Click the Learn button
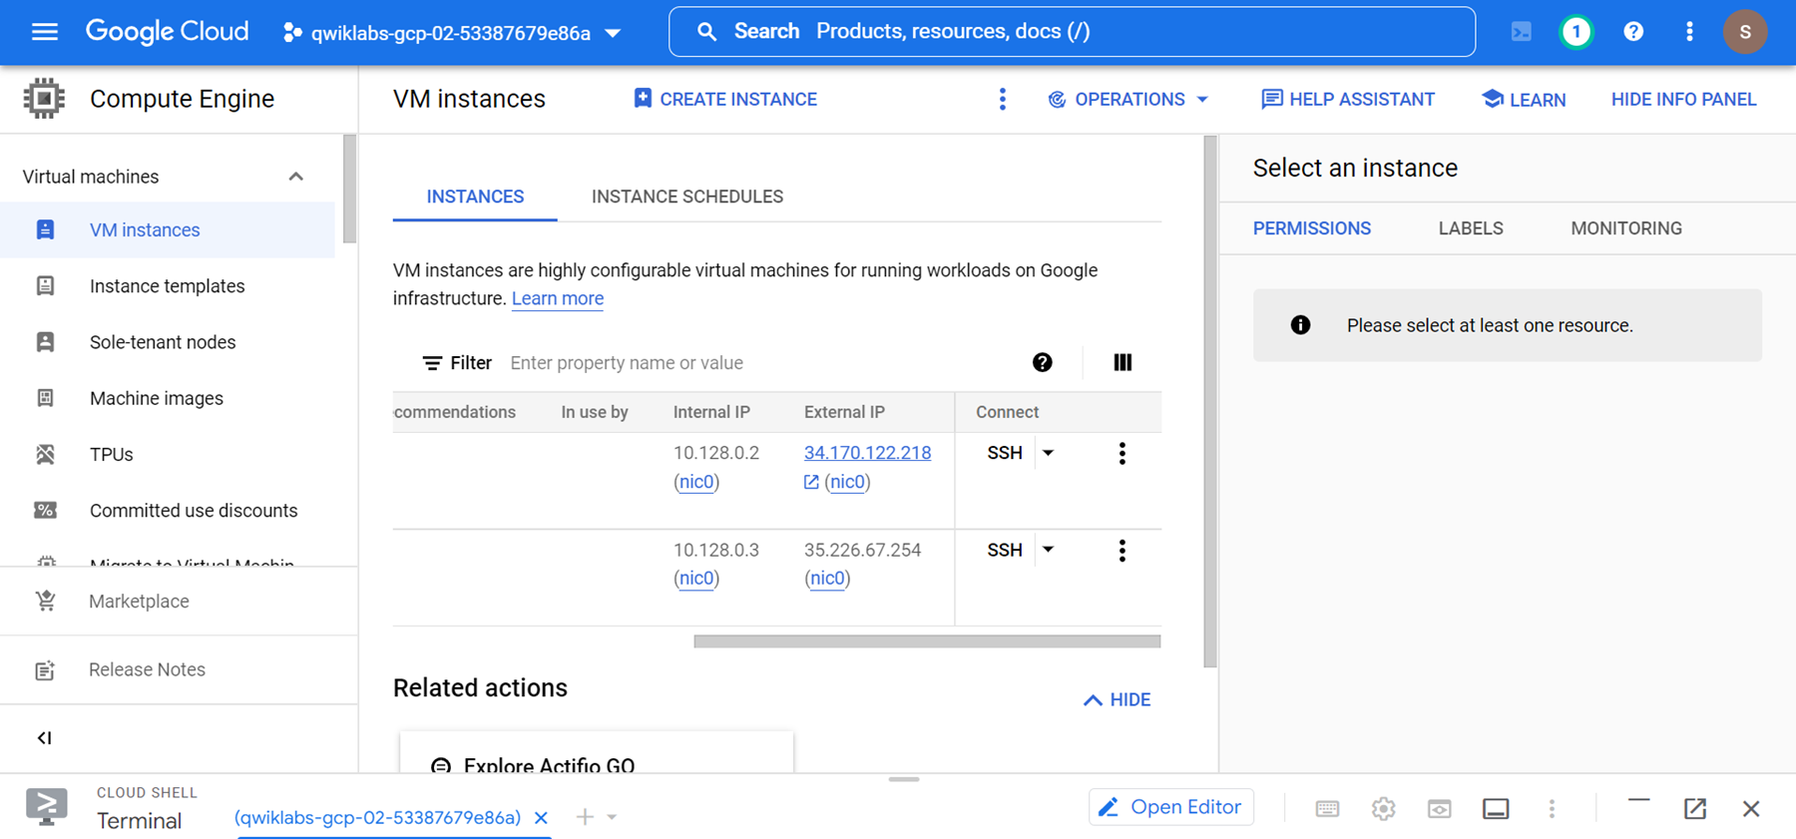1796x839 pixels. (x=1524, y=99)
